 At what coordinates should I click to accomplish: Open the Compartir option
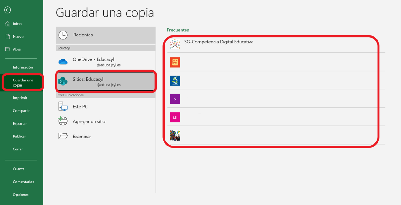click(x=21, y=111)
